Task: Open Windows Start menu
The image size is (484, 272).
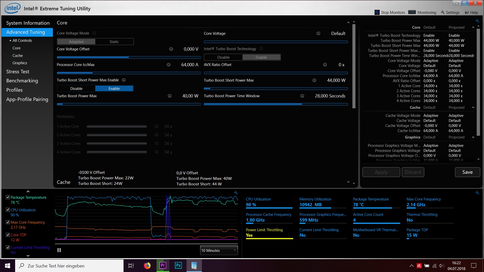Action: click(8, 266)
